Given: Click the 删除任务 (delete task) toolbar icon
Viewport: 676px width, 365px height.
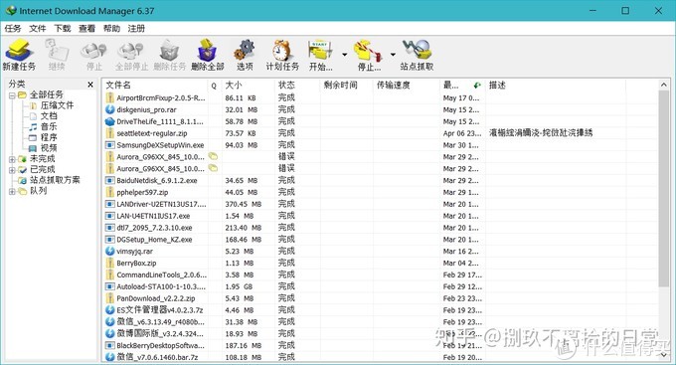Looking at the screenshot, I should pos(169,55).
